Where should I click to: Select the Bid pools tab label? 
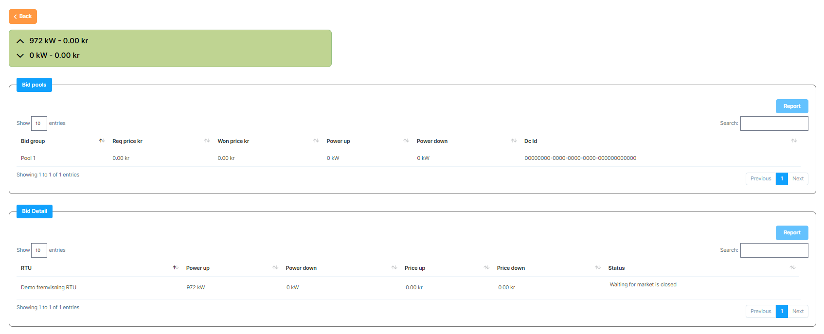click(34, 85)
